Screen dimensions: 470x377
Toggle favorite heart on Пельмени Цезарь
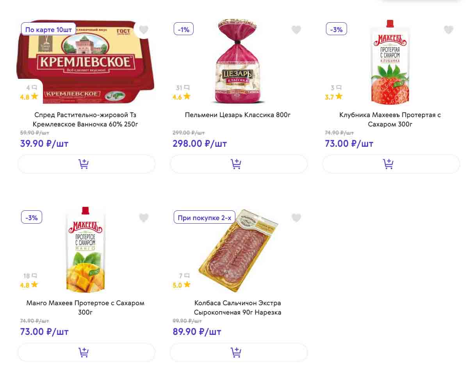[x=296, y=30]
